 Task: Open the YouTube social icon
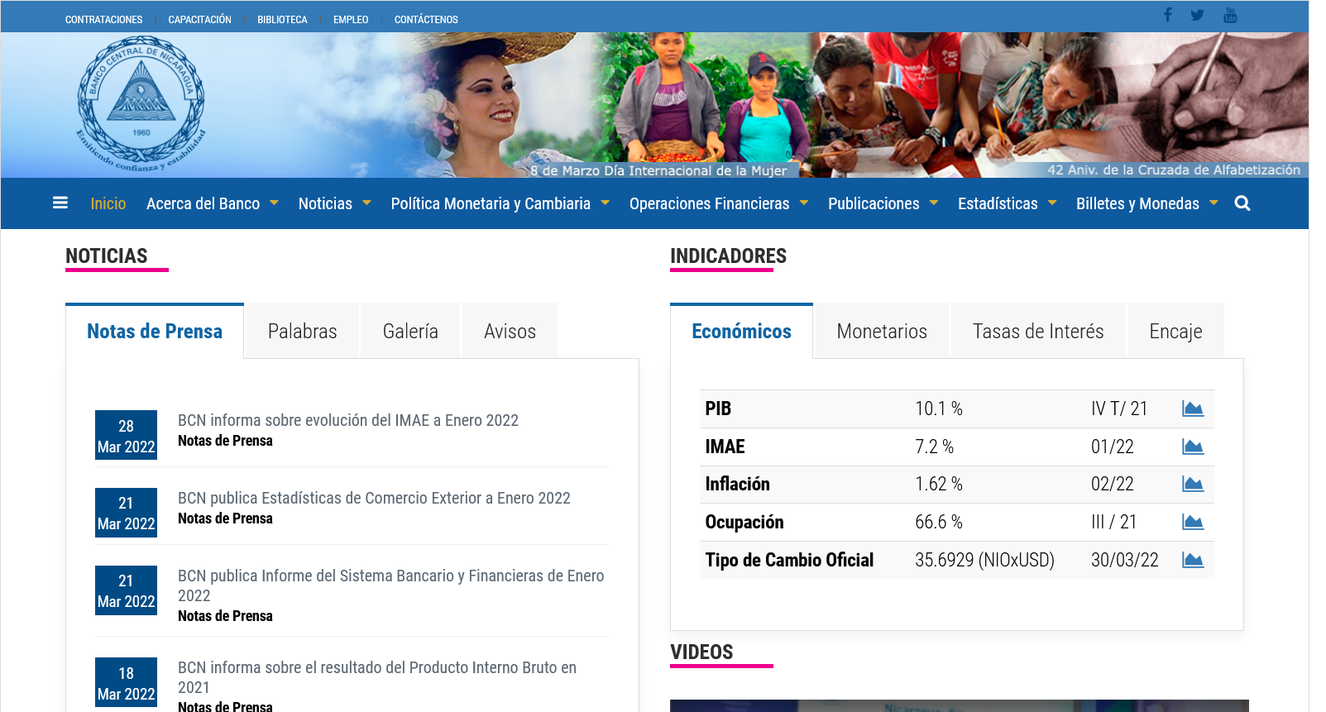[1230, 15]
